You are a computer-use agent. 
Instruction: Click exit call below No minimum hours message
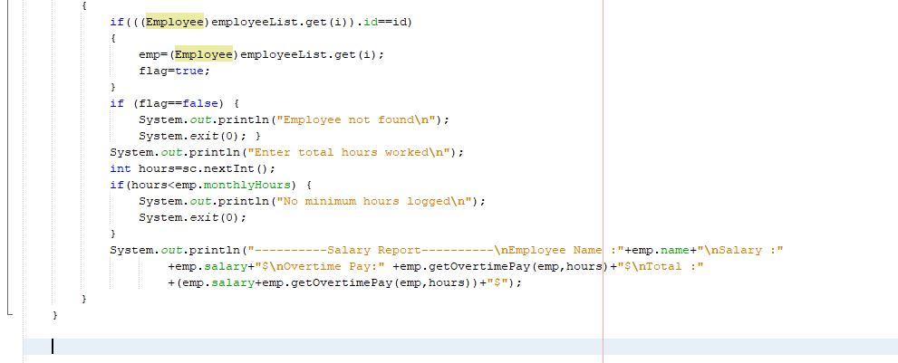coord(192,217)
